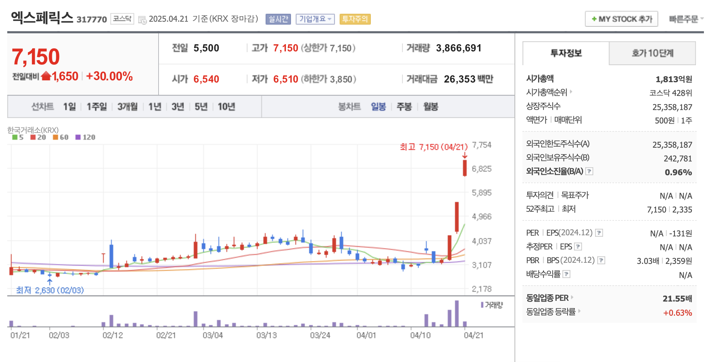Click the 투자주의 warning badge
Image resolution: width=709 pixels, height=362 pixels.
tap(355, 19)
